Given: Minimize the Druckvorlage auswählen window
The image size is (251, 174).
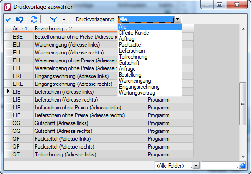Looking at the screenshot, I should [x=207, y=5].
